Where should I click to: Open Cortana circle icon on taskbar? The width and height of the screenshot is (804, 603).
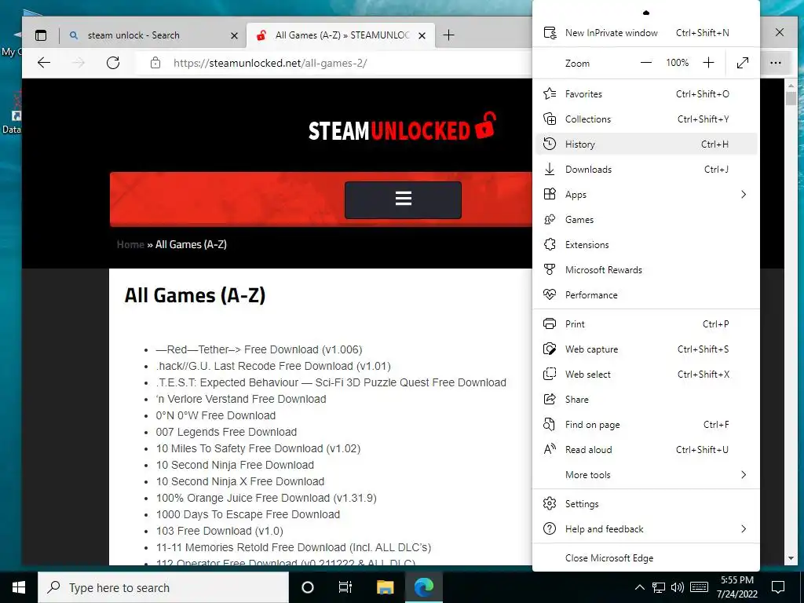point(307,587)
